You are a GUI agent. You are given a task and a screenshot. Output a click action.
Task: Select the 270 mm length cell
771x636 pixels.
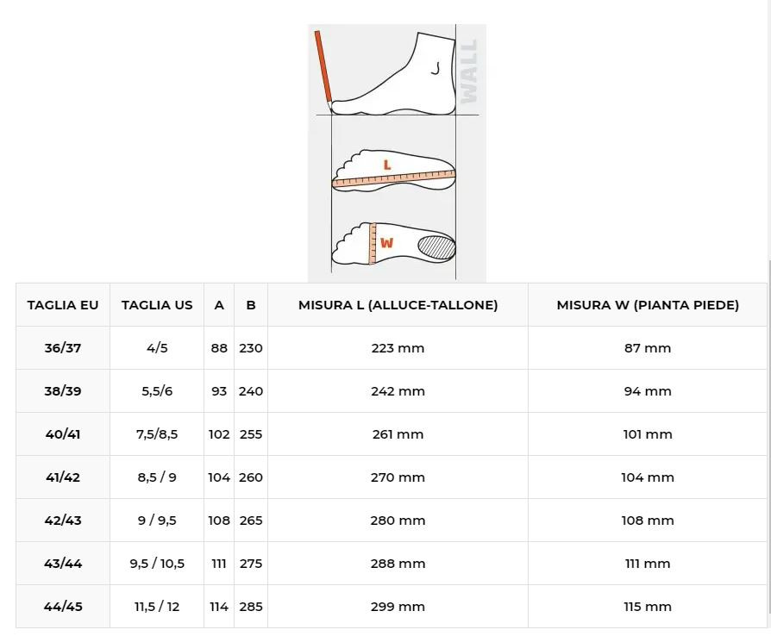[398, 477]
